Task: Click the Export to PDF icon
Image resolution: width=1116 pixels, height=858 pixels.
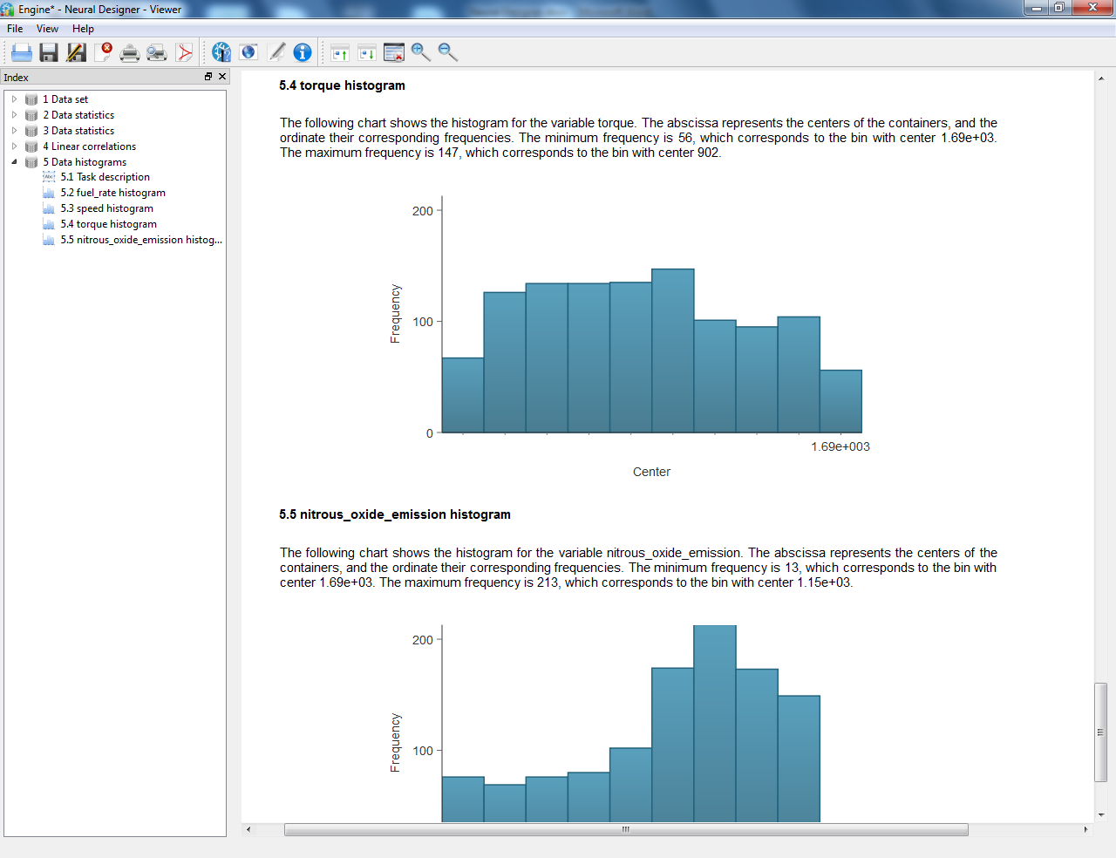Action: click(x=184, y=52)
